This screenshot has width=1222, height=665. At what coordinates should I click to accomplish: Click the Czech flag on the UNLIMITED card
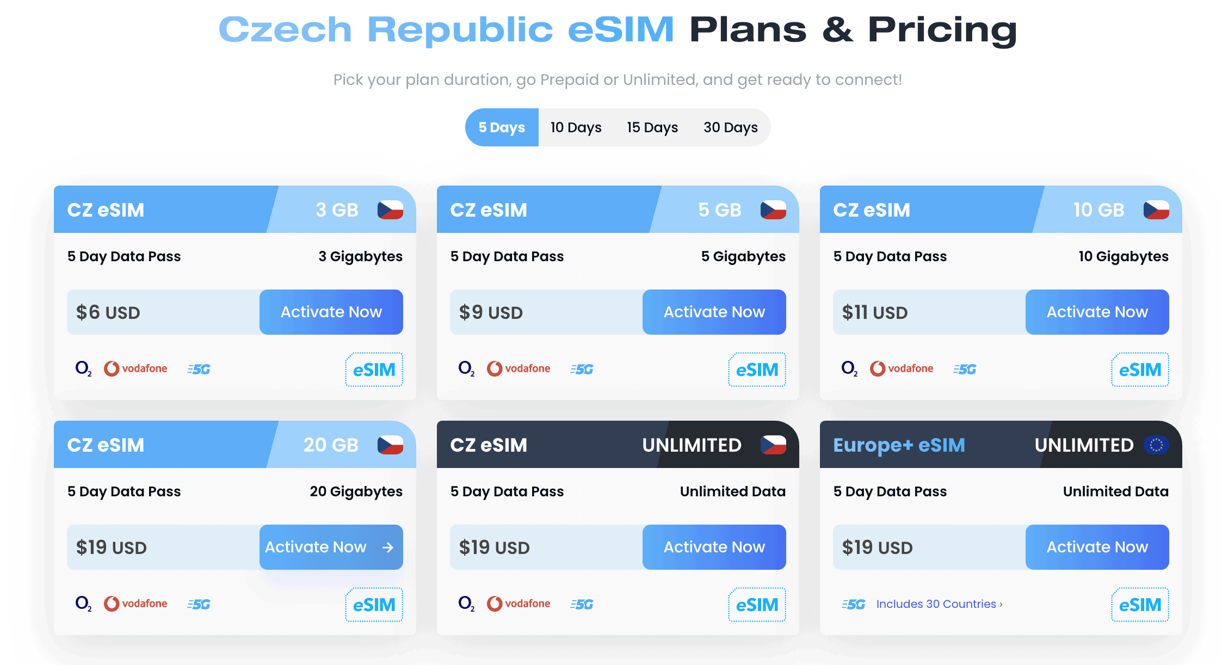774,445
